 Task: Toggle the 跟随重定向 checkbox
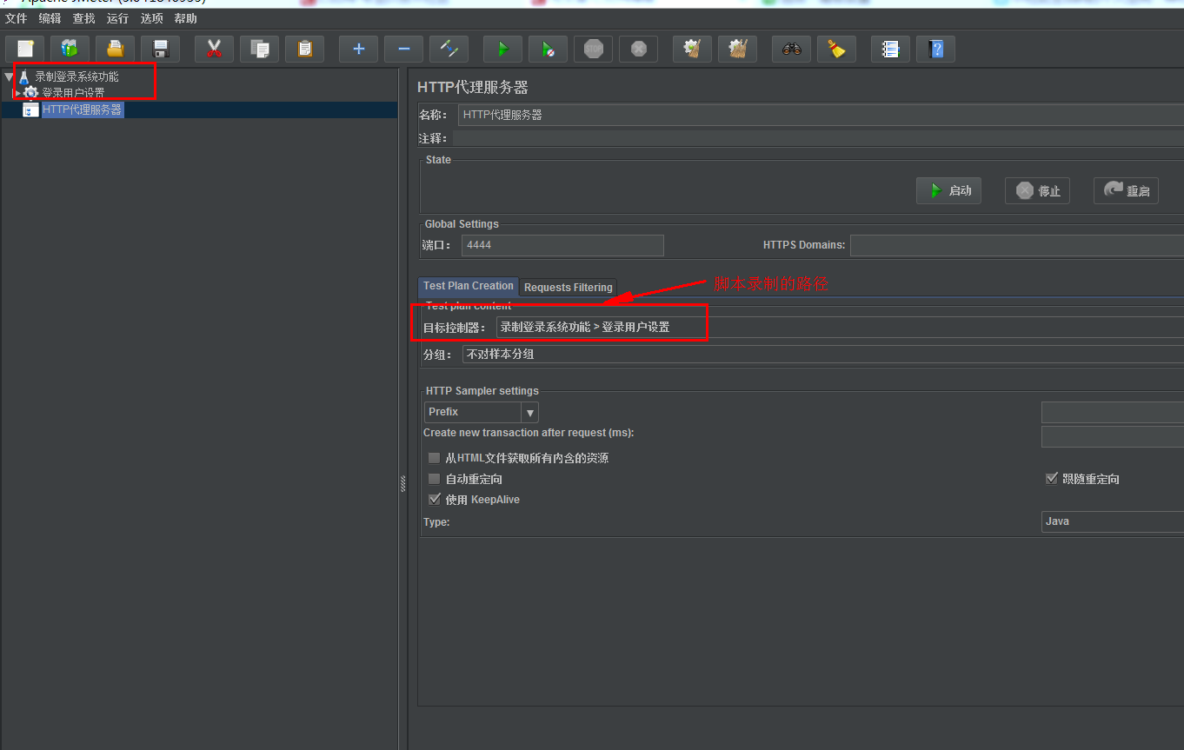point(1052,479)
